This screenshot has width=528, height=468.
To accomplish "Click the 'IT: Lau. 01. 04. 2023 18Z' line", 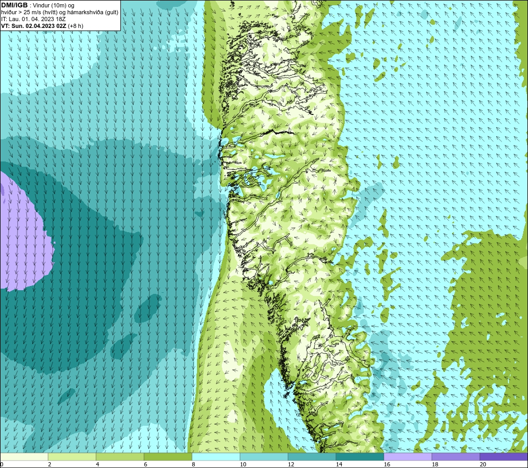I will pyautogui.click(x=33, y=19).
